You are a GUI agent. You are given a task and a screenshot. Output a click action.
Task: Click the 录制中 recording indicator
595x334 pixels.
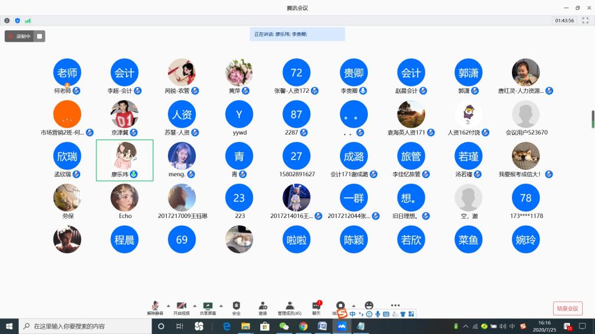20,36
